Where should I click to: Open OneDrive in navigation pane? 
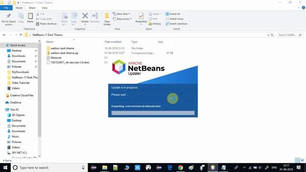15,102
